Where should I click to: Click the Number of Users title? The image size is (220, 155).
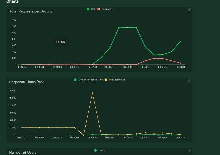tap(23, 152)
